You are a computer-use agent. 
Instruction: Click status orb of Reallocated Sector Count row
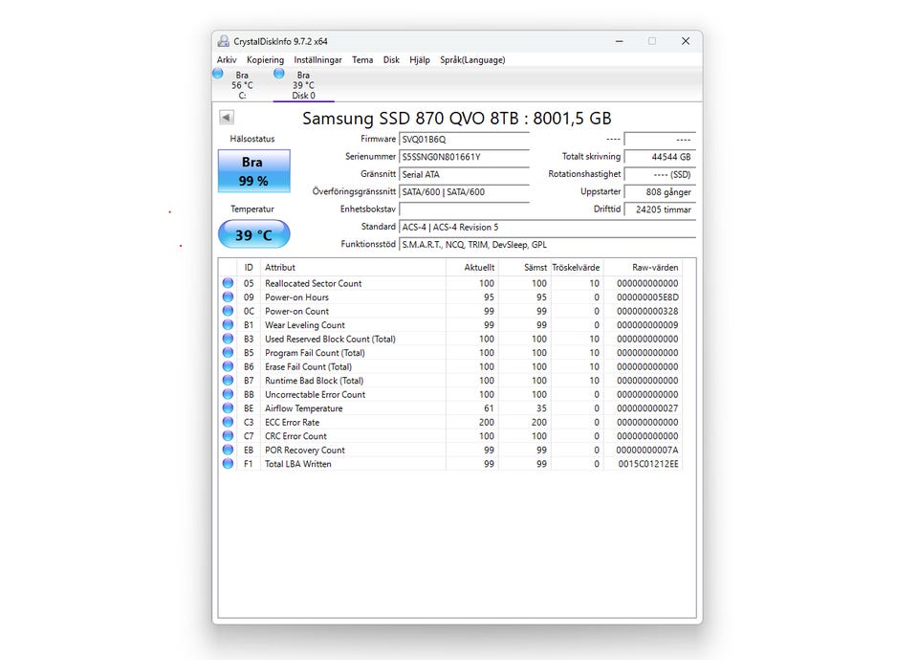point(228,283)
